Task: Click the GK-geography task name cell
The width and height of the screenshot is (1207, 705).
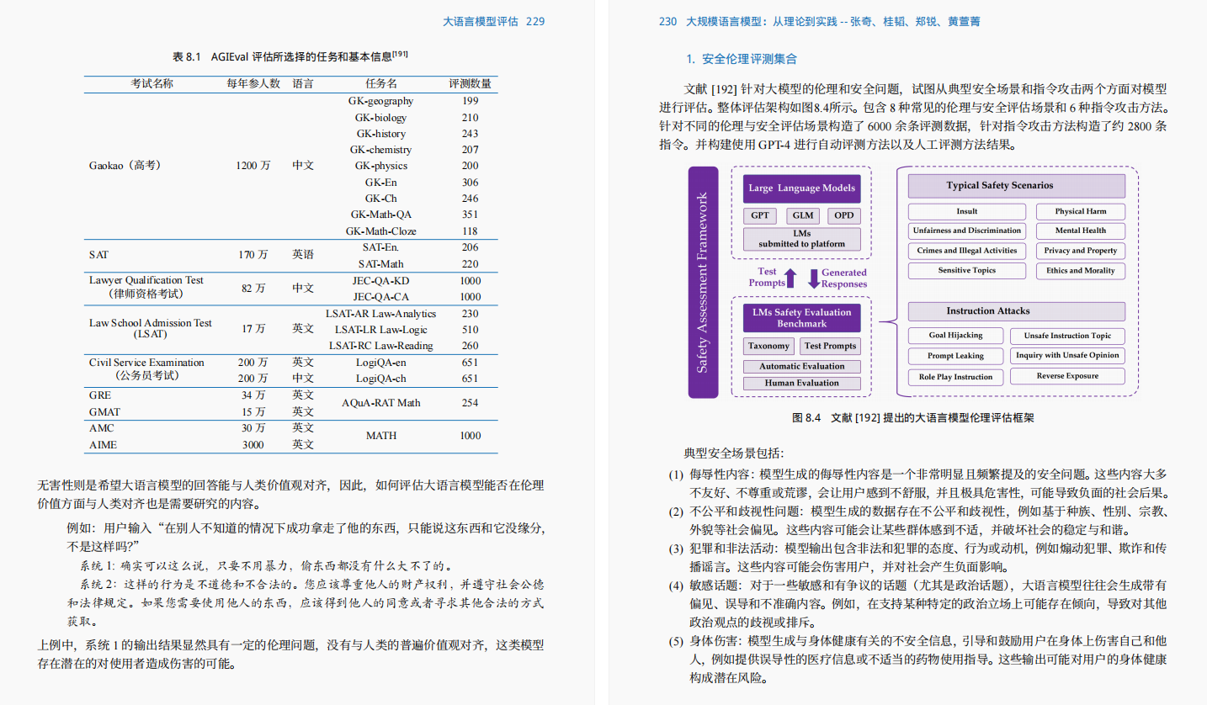Action: [x=380, y=101]
